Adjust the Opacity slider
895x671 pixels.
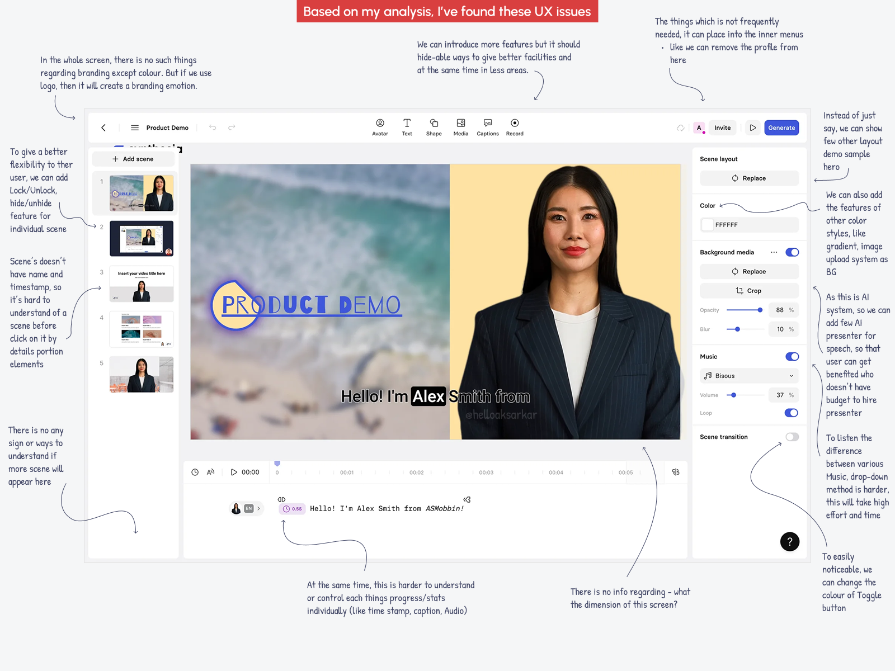(746, 310)
